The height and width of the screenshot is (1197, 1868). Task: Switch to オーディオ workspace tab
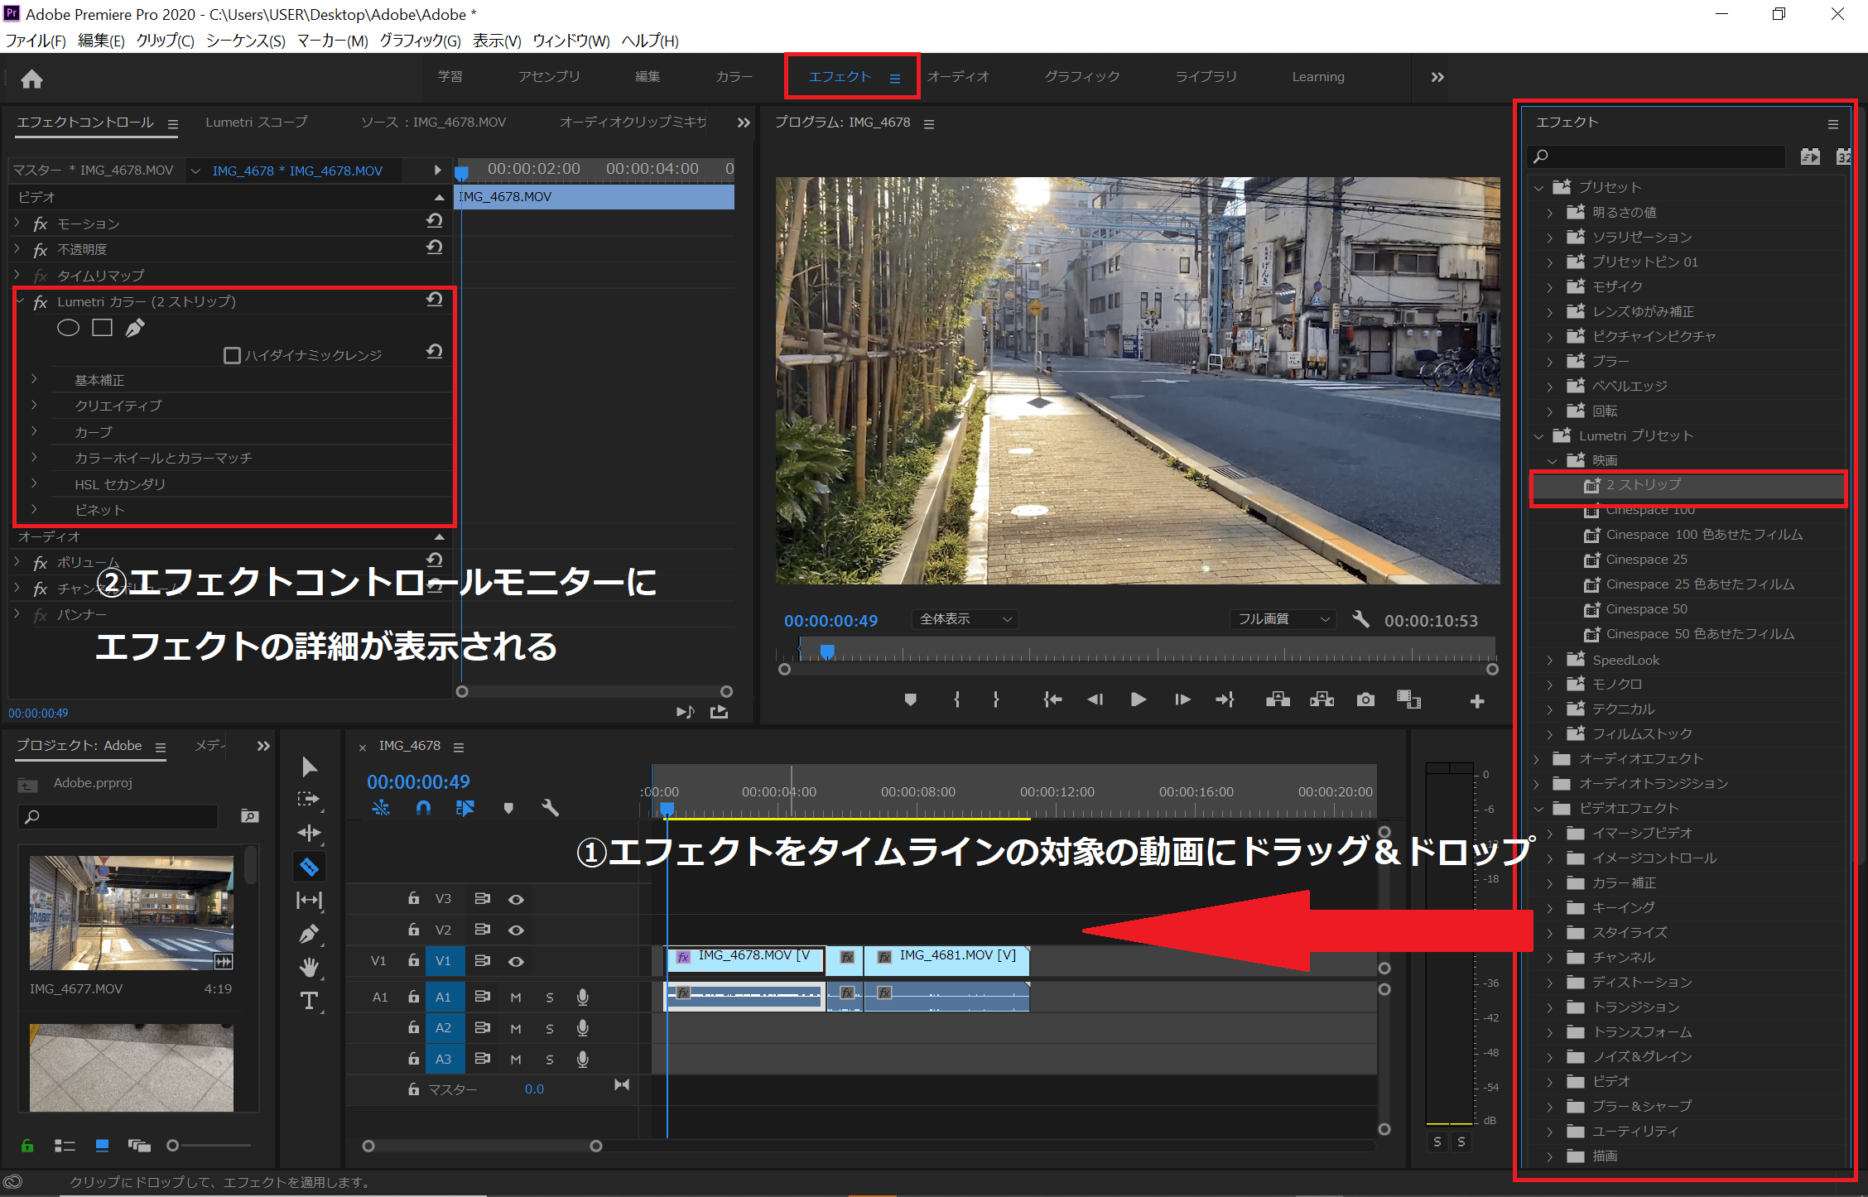(958, 77)
